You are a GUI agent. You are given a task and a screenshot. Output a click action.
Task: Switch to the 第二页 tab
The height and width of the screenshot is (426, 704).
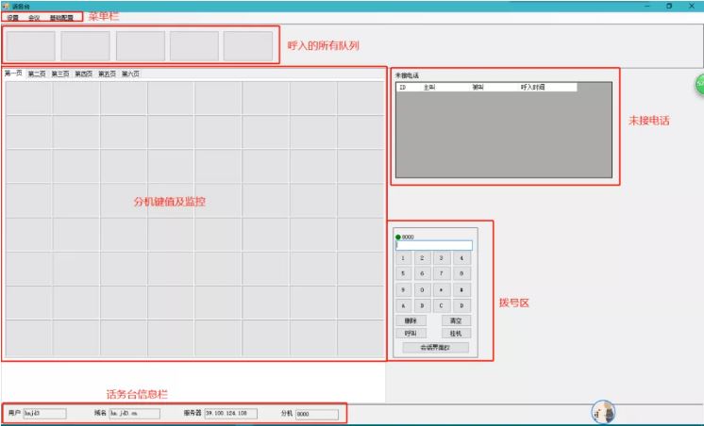37,74
